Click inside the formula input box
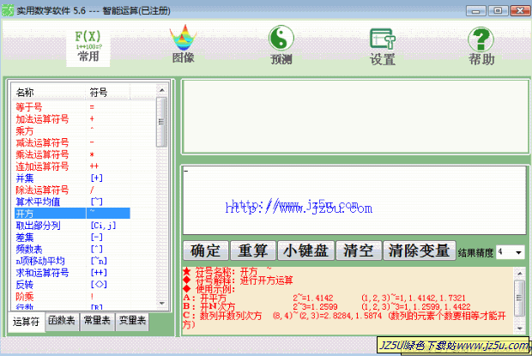532x356 pixels. click(x=352, y=202)
